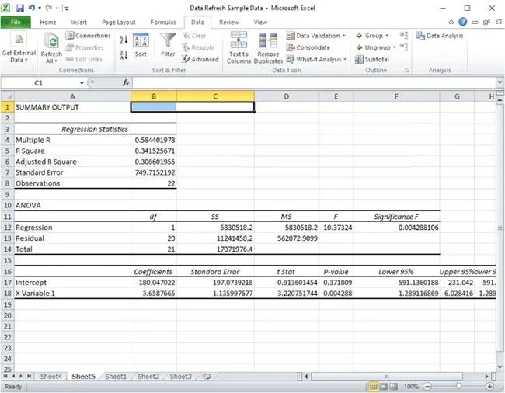The height and width of the screenshot is (393, 505).
Task: Click in the formula bar
Action: tap(314, 83)
